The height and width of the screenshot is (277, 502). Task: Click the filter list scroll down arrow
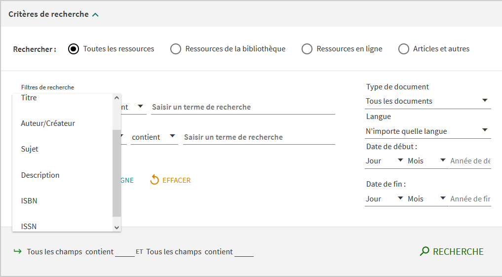(117, 227)
